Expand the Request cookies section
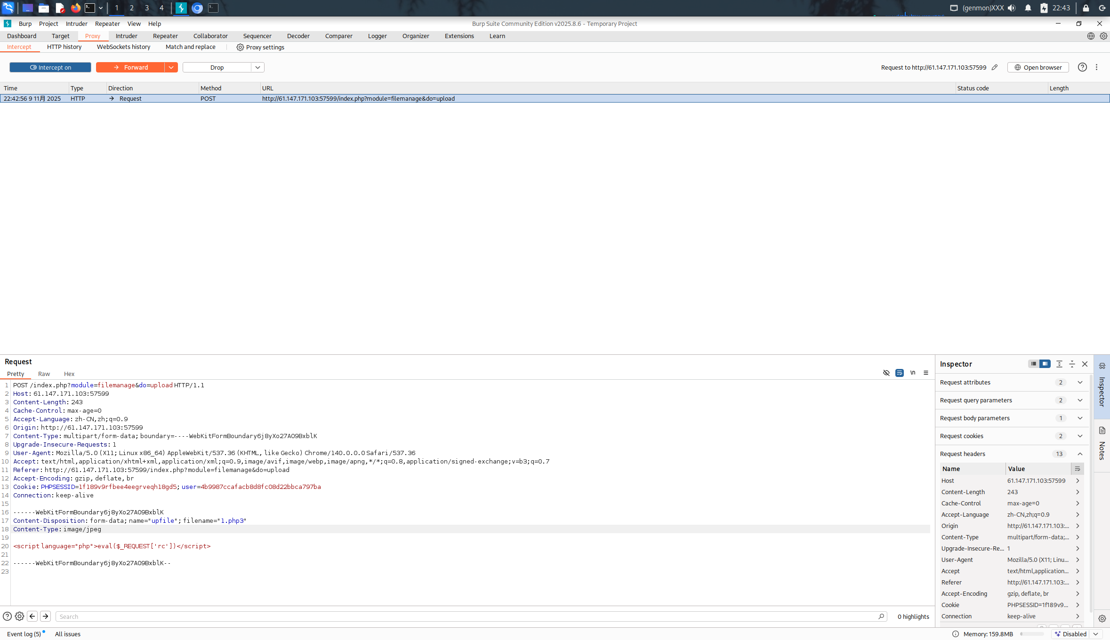 click(1079, 436)
